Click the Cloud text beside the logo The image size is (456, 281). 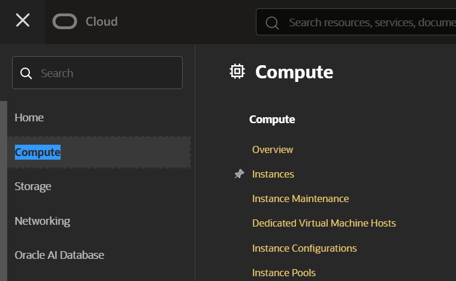tap(101, 22)
